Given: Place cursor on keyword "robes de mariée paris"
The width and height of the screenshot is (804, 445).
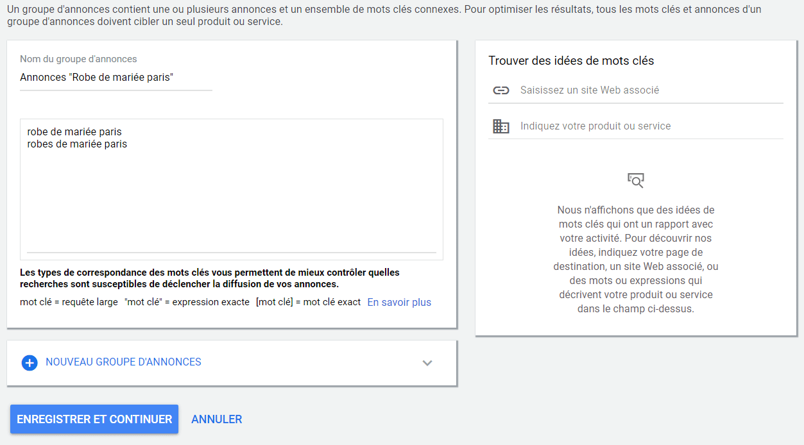Looking at the screenshot, I should 77,144.
